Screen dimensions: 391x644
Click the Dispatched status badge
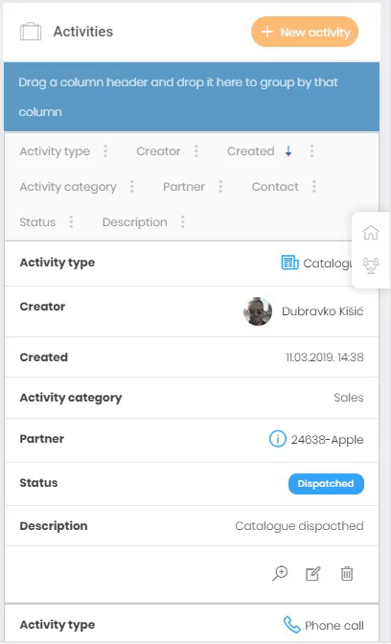(326, 483)
